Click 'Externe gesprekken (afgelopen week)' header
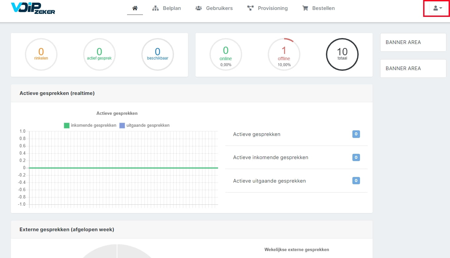 pos(192,230)
